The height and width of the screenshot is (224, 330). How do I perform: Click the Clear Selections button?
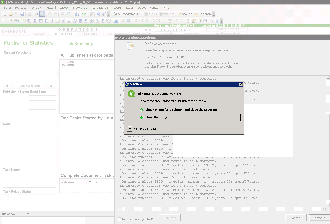pyautogui.click(x=29, y=86)
